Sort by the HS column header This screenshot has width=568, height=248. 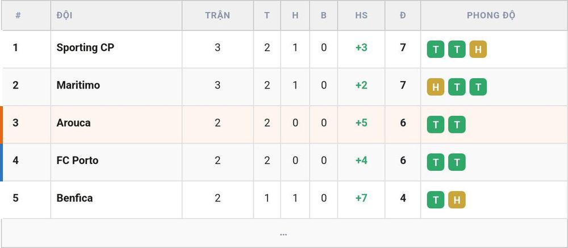tap(361, 15)
